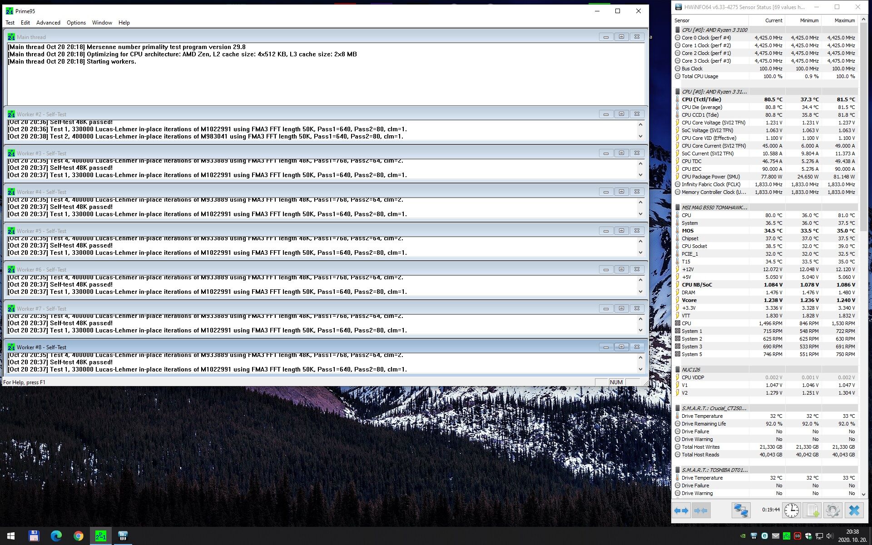This screenshot has height=545, width=872.
Task: Reset the HWiNFO elapsed-time clock icon
Action: (791, 510)
